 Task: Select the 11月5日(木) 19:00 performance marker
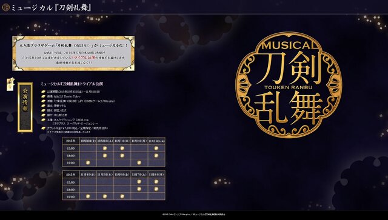(105, 196)
